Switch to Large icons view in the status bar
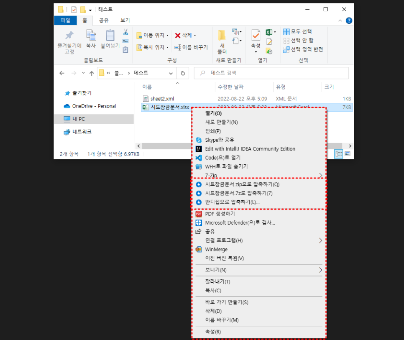 click(348, 154)
